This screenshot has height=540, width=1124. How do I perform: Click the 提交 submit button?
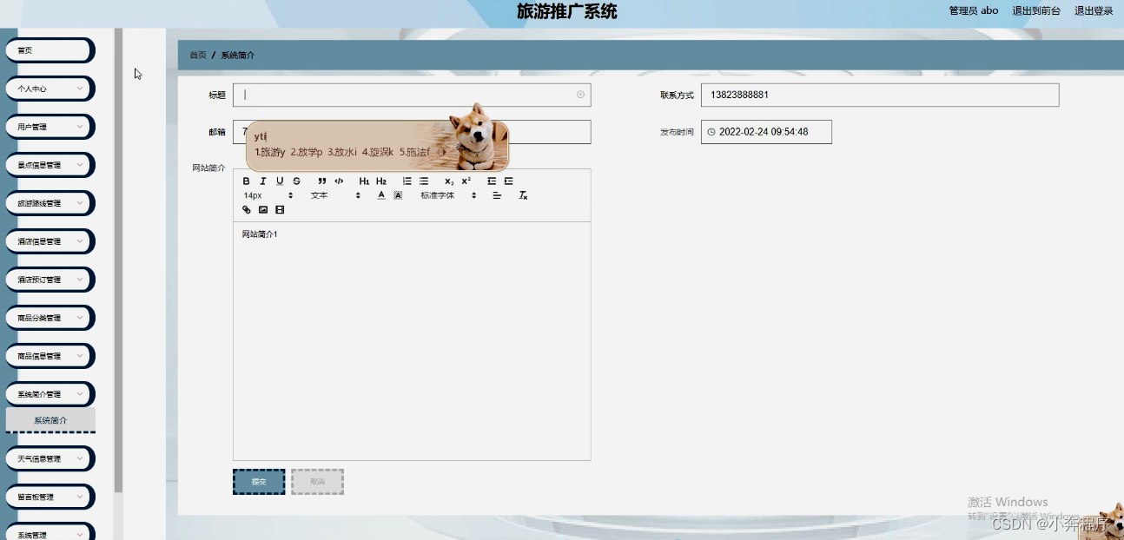coord(259,482)
